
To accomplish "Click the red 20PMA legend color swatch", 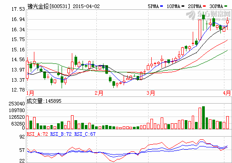I will pyautogui.click(x=204, y=6).
